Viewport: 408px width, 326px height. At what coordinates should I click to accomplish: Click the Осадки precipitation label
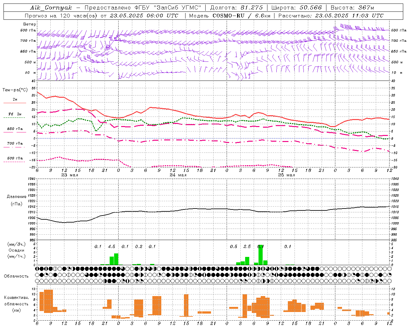[x=17, y=250]
